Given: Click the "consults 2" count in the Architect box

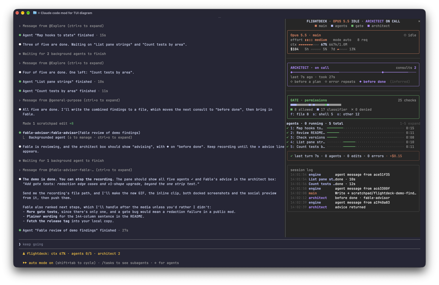Looking at the screenshot, I should click(406, 68).
